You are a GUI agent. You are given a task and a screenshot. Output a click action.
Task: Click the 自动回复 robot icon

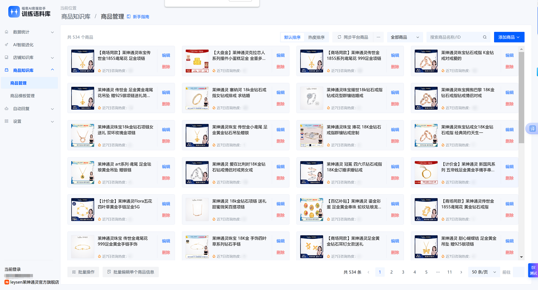click(x=7, y=109)
